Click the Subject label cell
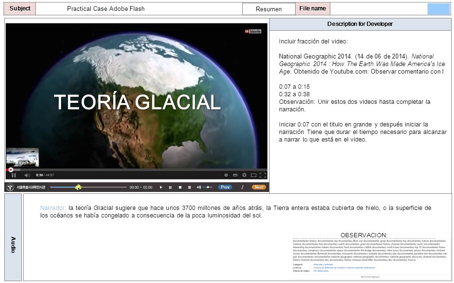The width and height of the screenshot is (454, 283). [x=20, y=8]
